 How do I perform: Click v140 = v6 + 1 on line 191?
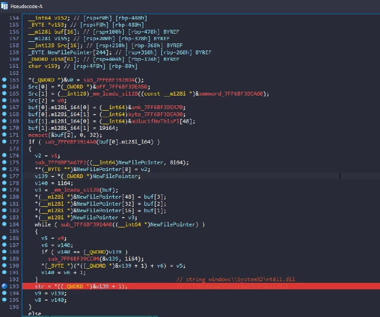coord(64,272)
